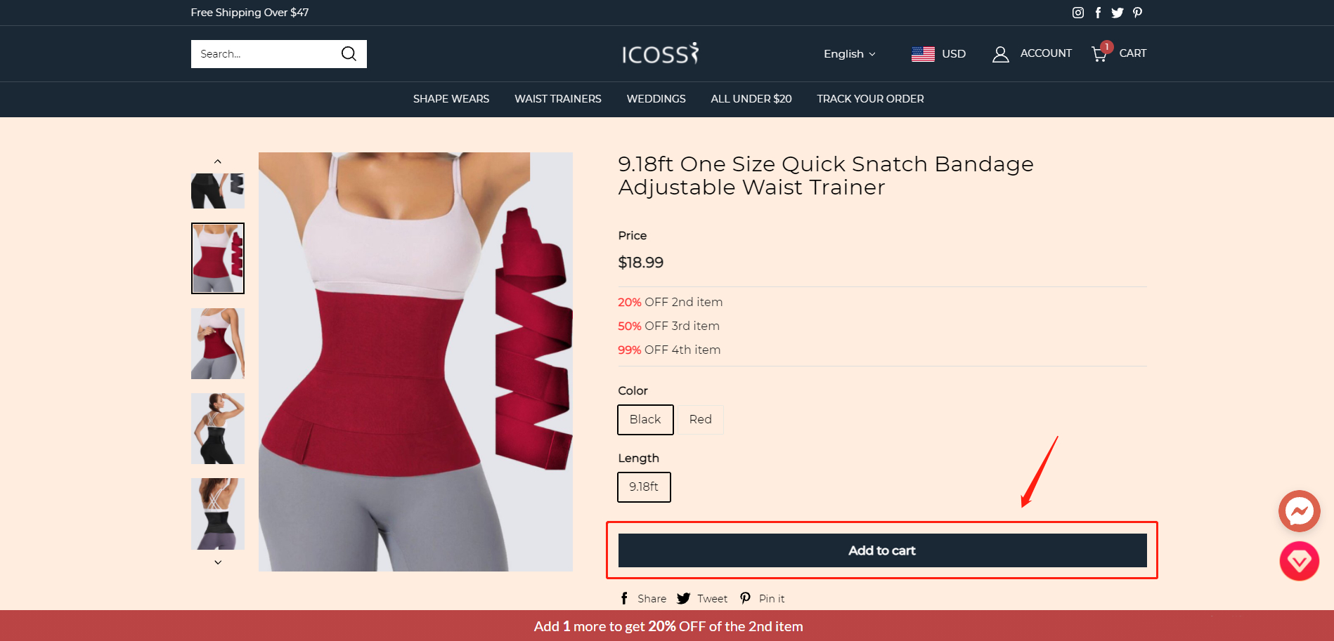Go to All Under $20 menu
Screen dimensions: 1334x641
[751, 99]
